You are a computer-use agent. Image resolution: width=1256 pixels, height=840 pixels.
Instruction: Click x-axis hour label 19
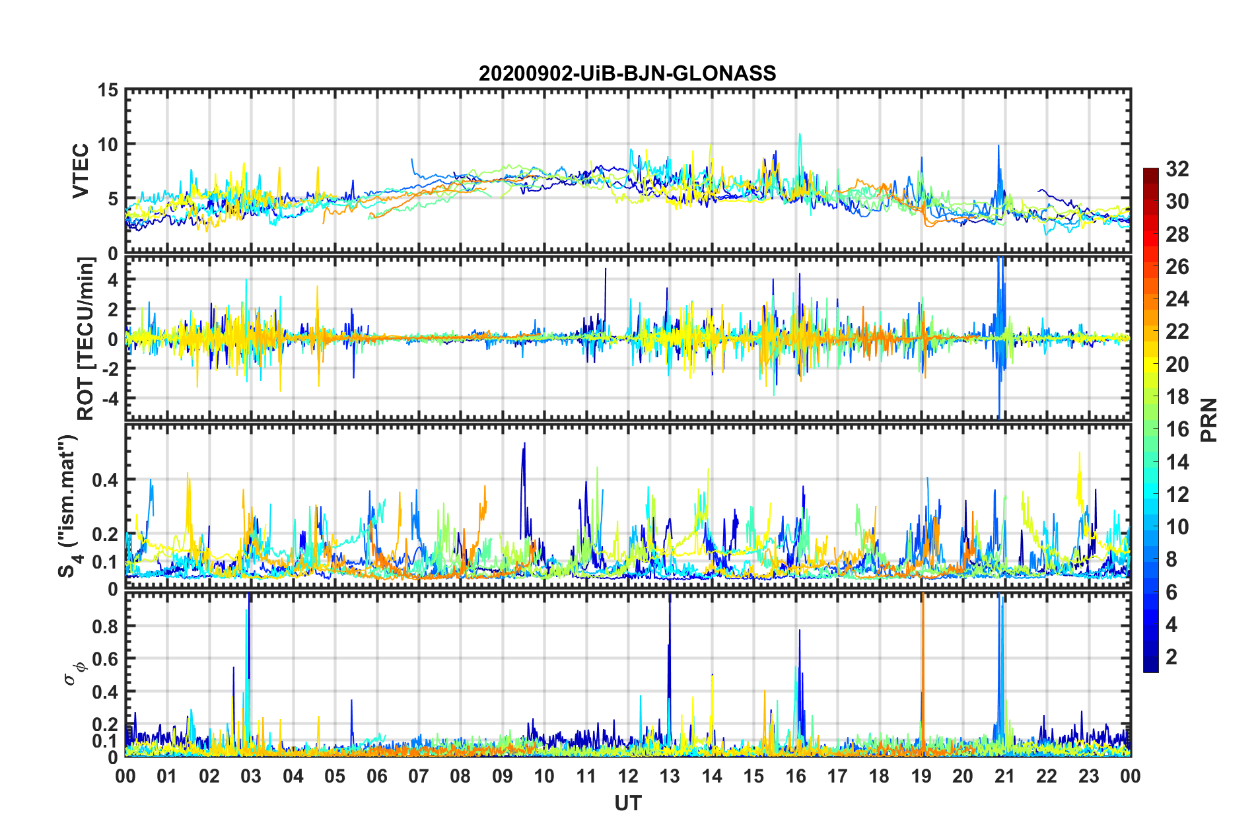pos(921,776)
